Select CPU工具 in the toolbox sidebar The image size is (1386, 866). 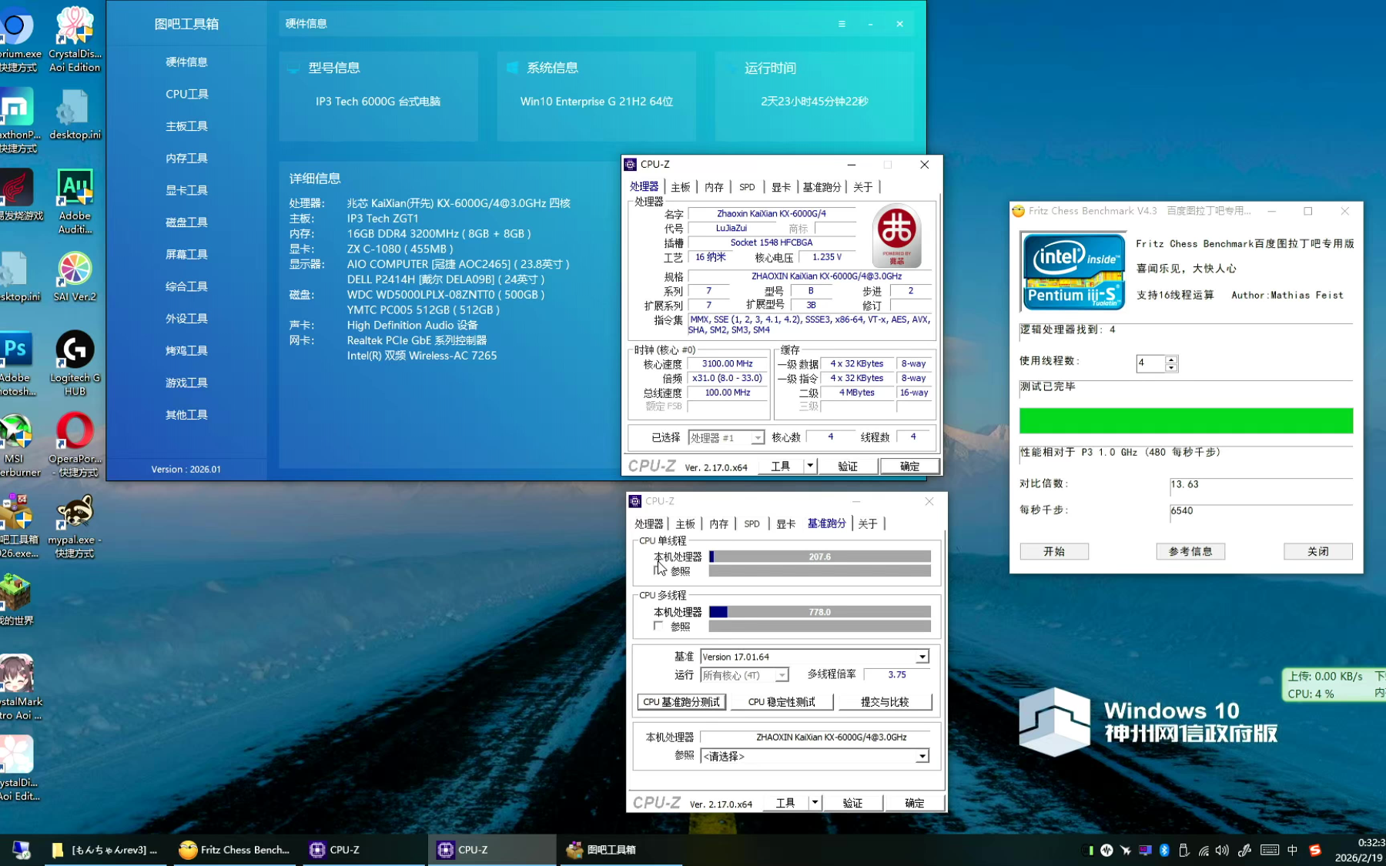tap(187, 94)
